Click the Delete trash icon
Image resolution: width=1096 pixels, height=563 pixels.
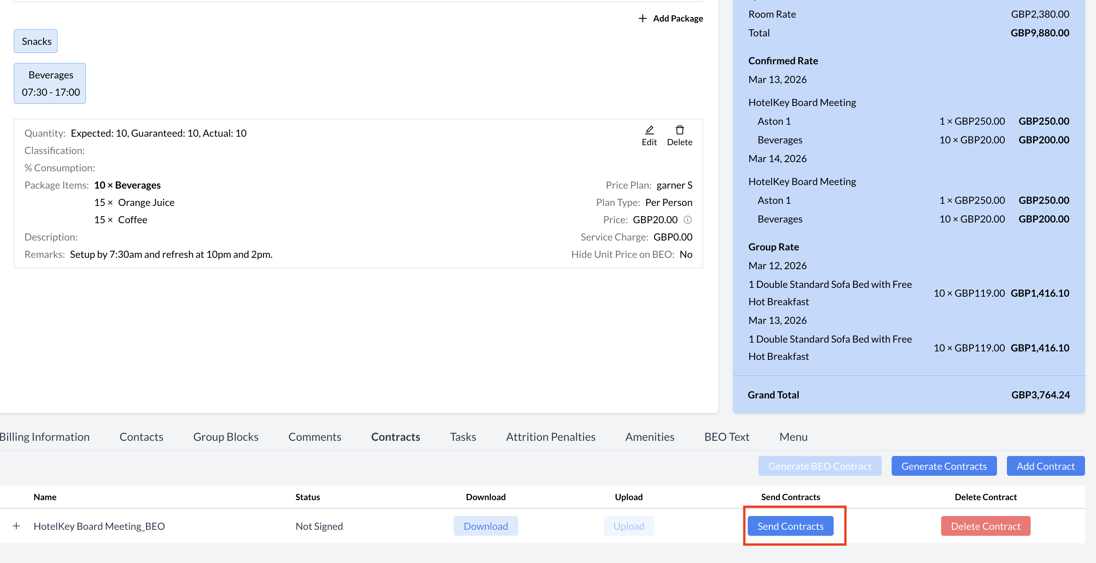[680, 130]
